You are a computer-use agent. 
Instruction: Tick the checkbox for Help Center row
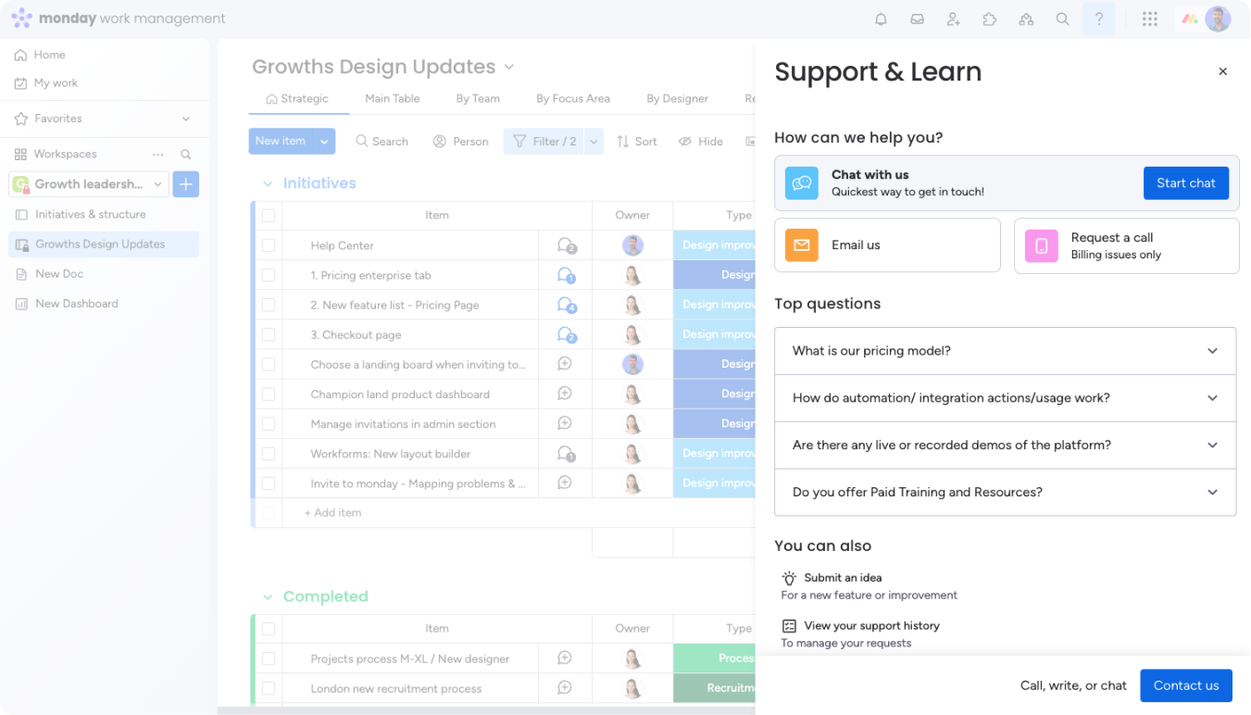tap(269, 245)
